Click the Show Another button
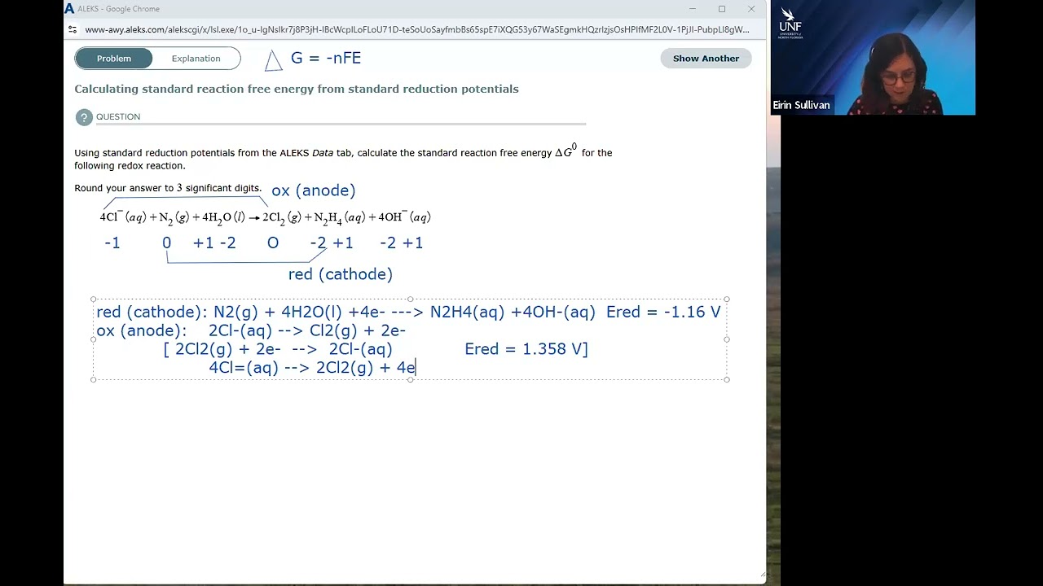Screen dimensions: 1043x586 pyautogui.click(x=706, y=59)
